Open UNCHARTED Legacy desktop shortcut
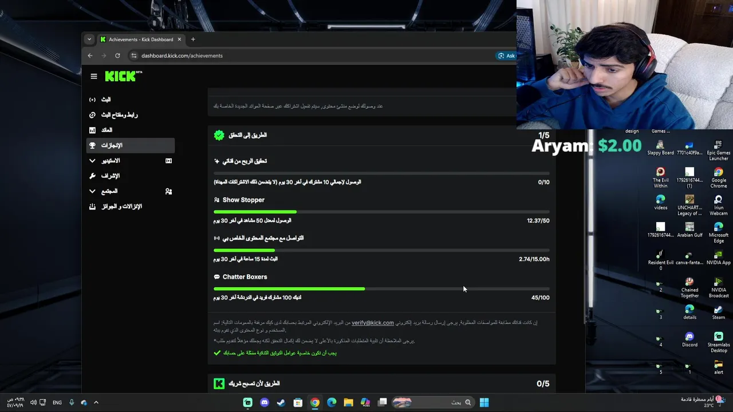This screenshot has height=412, width=733. [689, 205]
